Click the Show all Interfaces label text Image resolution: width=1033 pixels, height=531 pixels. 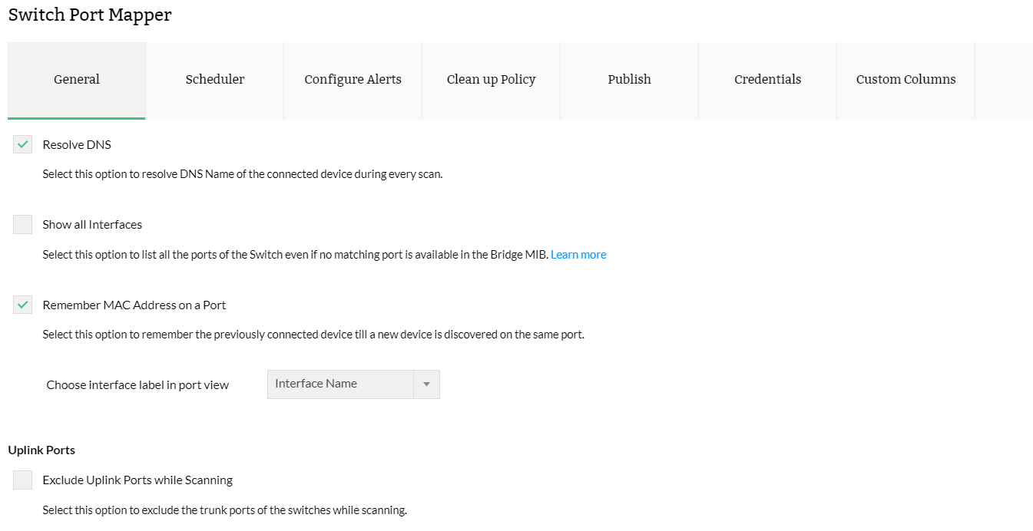point(92,224)
